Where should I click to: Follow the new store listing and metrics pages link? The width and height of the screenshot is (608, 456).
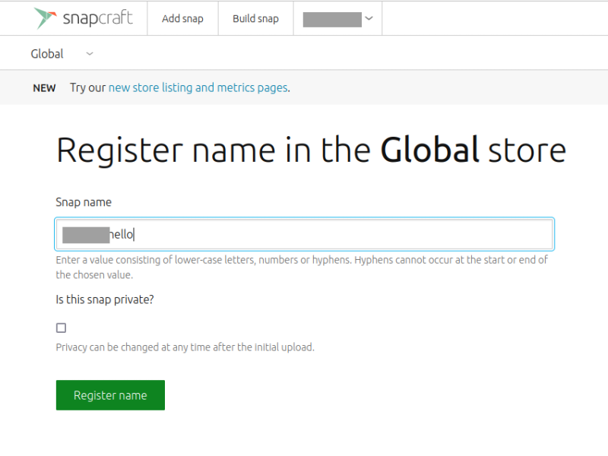tap(198, 87)
